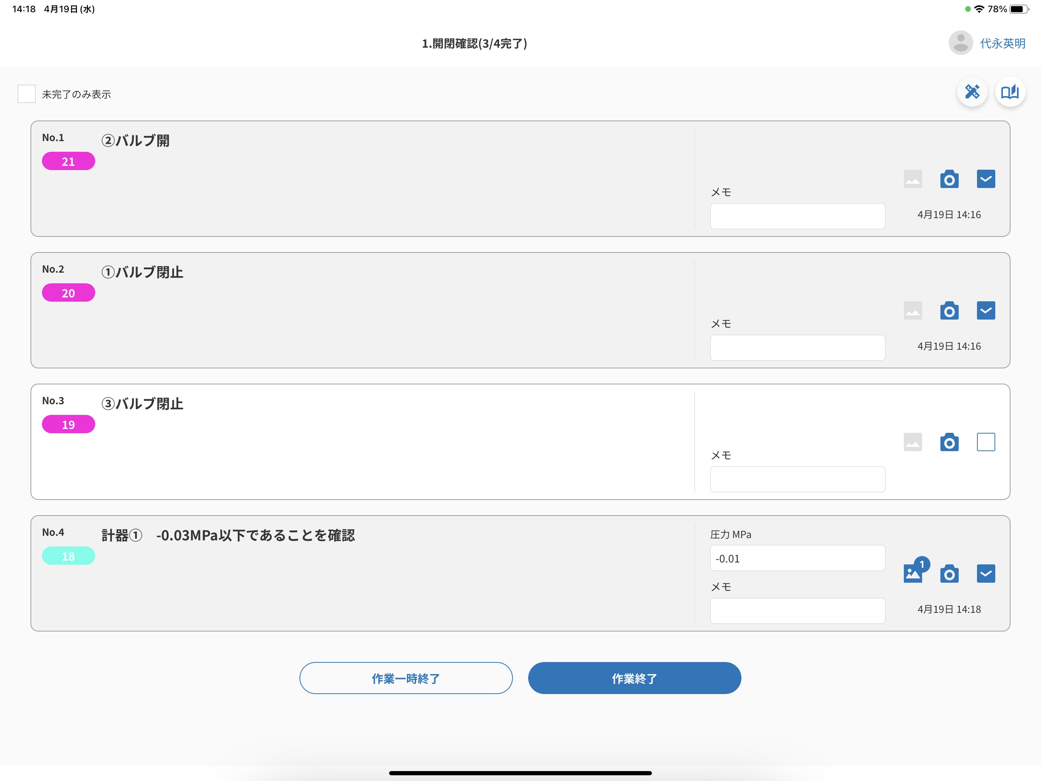The height and width of the screenshot is (781, 1041).
Task: Click memo field of No.4 計器①
Action: (x=798, y=611)
